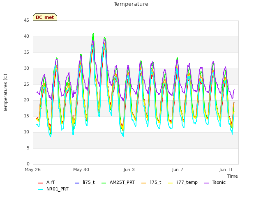Viewport: 263px width, 197px height.
Task: Click the purple Tsonic legend color swatch
Action: (x=206, y=183)
